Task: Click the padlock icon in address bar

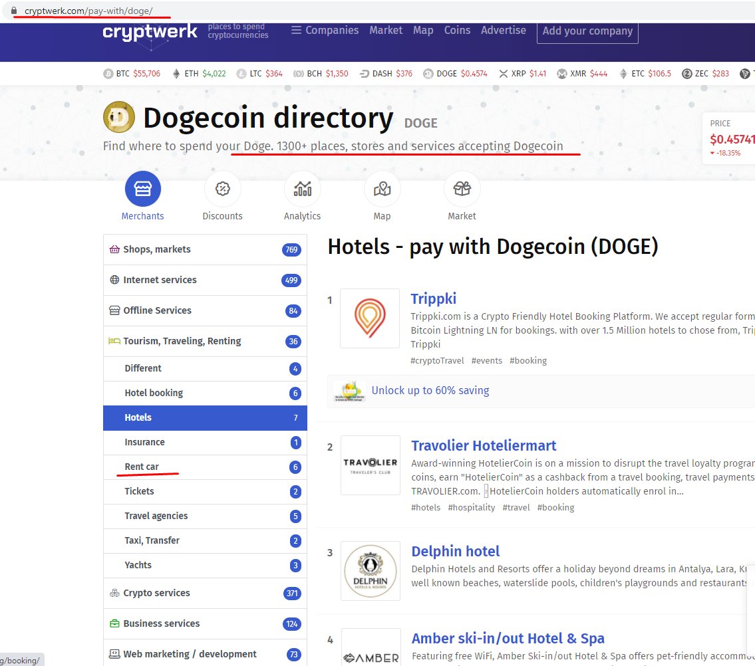Action: [14, 11]
